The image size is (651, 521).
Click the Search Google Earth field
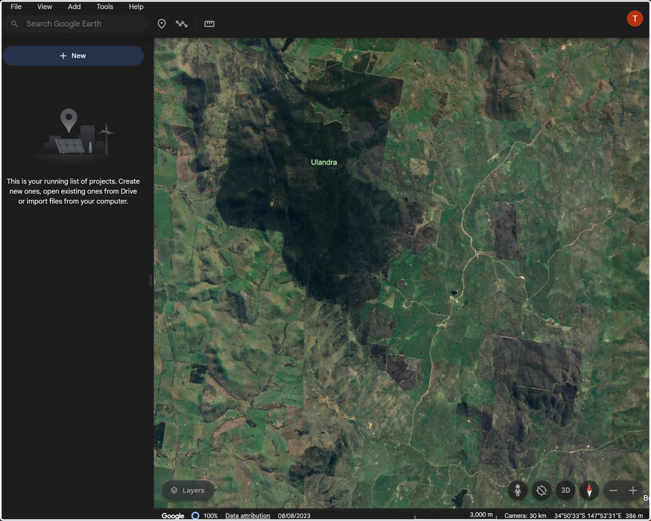click(x=75, y=24)
